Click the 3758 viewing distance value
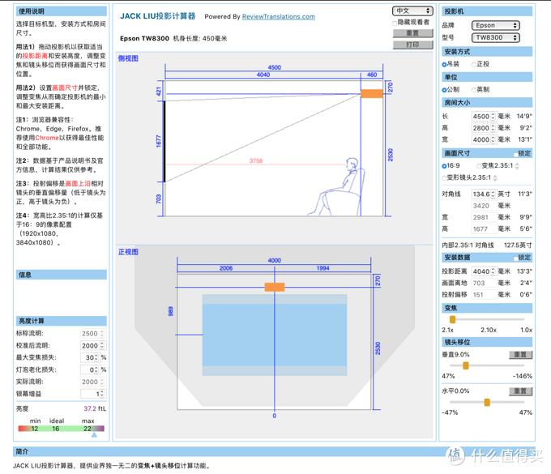Image resolution: width=551 pixels, height=474 pixels. coord(256,160)
